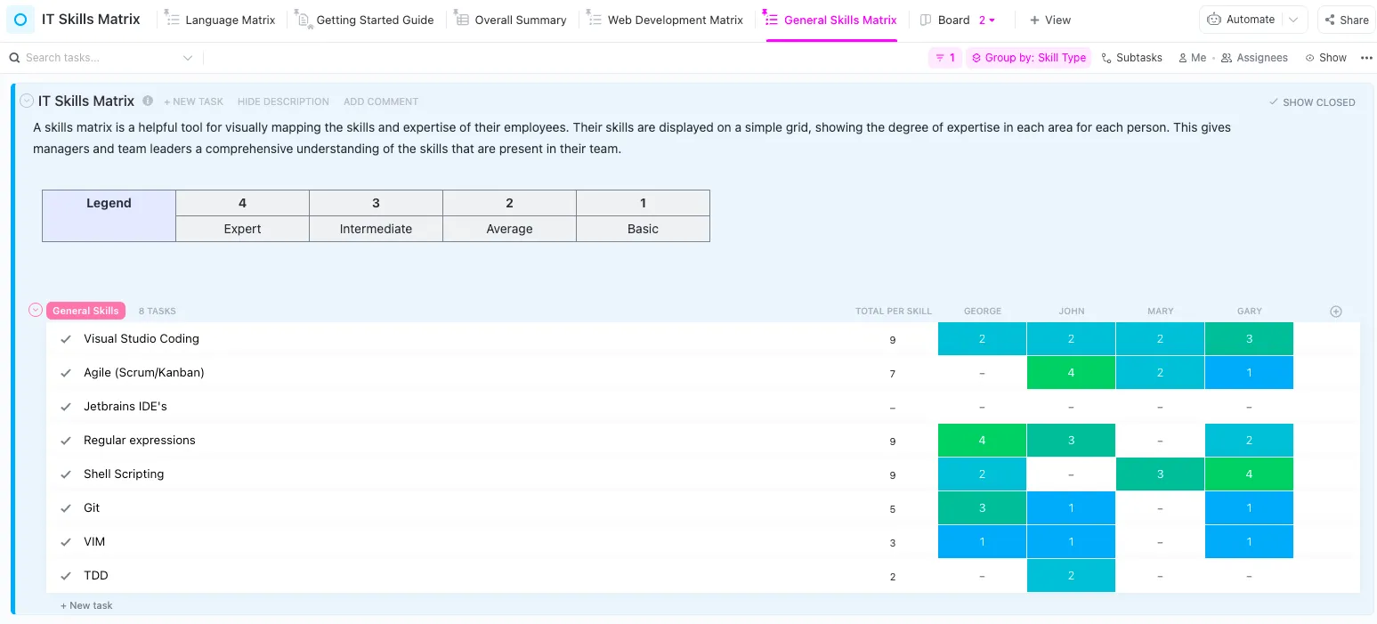This screenshot has width=1377, height=624.
Task: Open the Regular expressions task
Action: click(x=139, y=441)
